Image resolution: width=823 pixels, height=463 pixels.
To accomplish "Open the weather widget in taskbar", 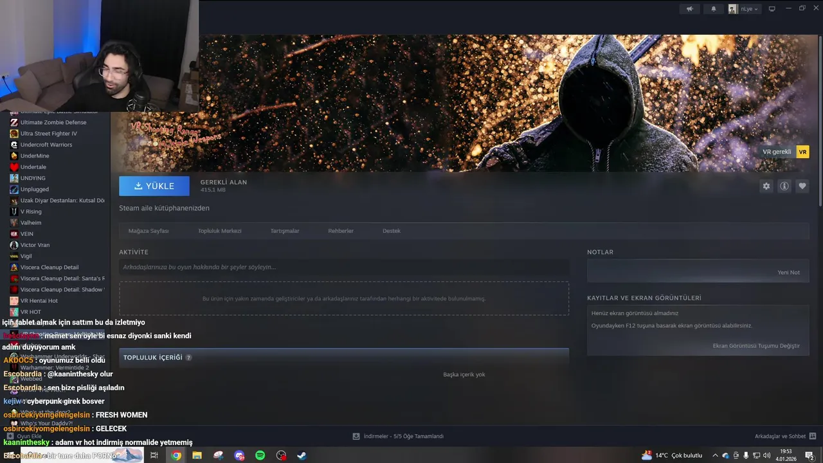I will 672,455.
